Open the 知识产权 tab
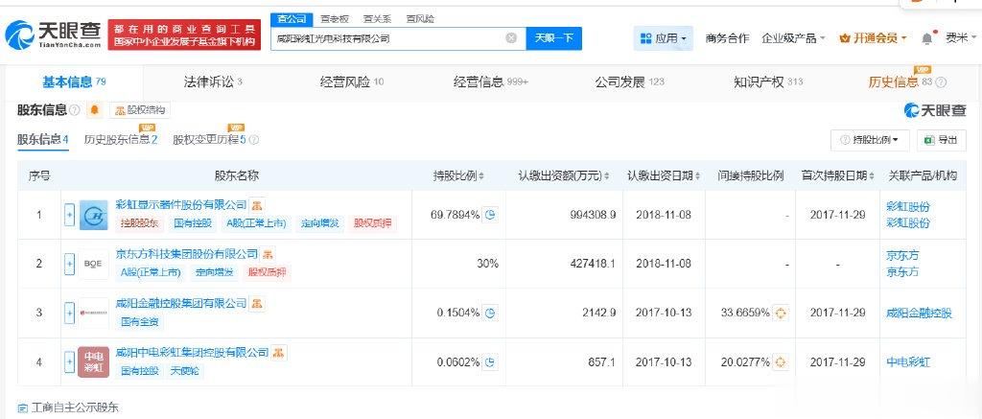Screen dimensions: 982x419 [x=768, y=82]
